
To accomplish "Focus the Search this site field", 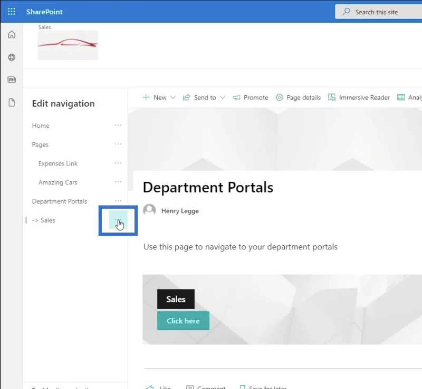I will pos(378,12).
